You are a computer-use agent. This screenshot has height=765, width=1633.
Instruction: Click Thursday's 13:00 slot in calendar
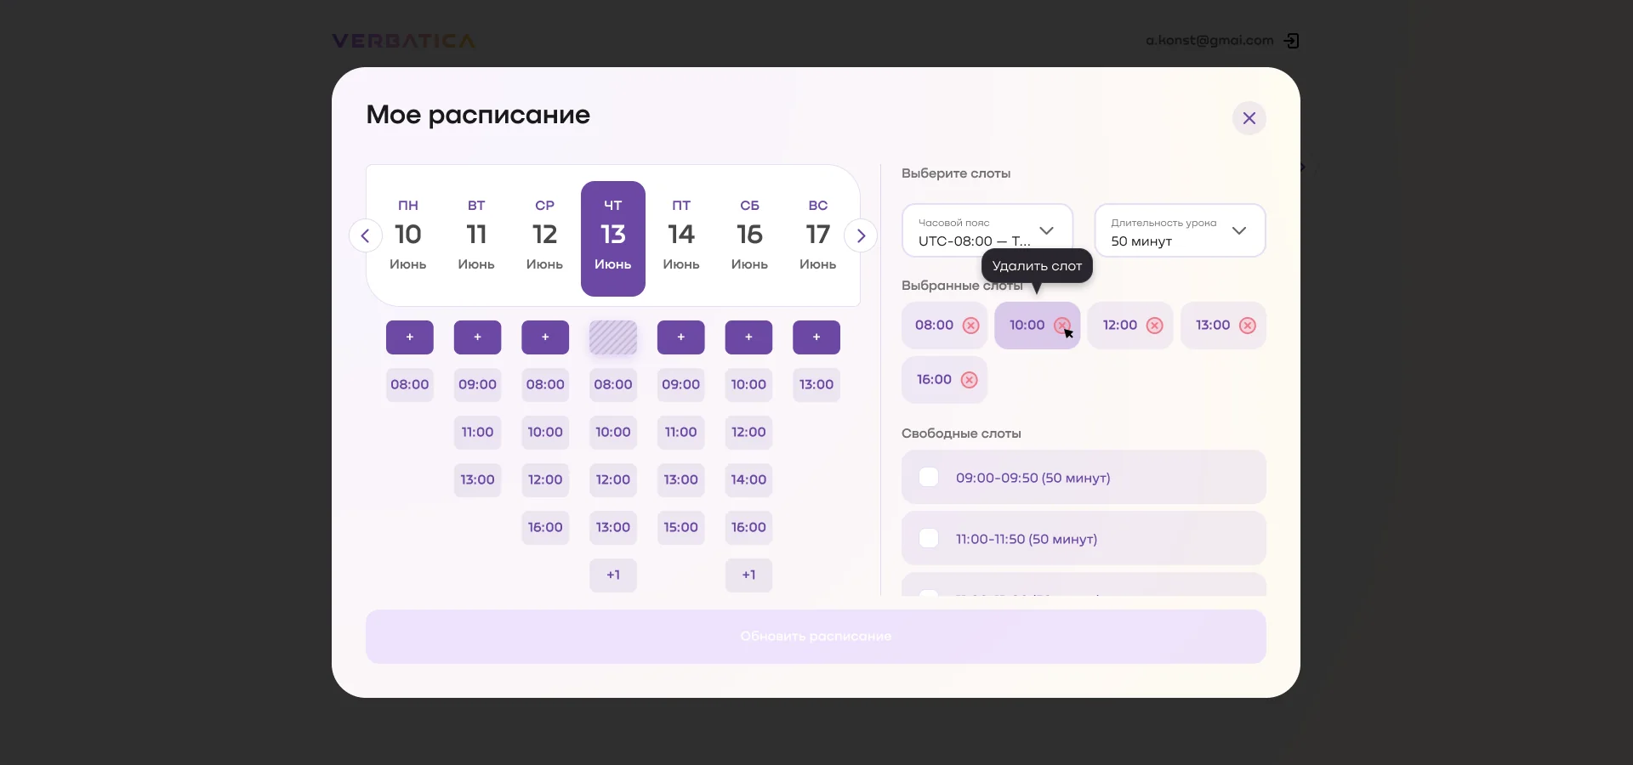pos(613,528)
